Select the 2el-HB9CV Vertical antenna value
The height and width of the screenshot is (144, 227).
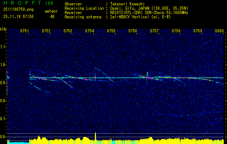(140, 17)
